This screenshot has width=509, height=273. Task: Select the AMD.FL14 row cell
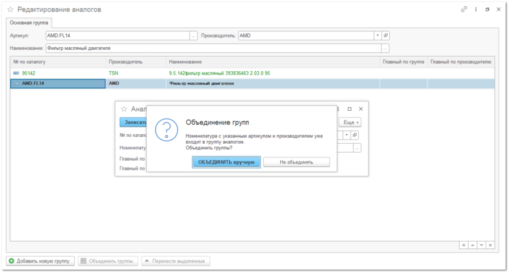click(58, 83)
